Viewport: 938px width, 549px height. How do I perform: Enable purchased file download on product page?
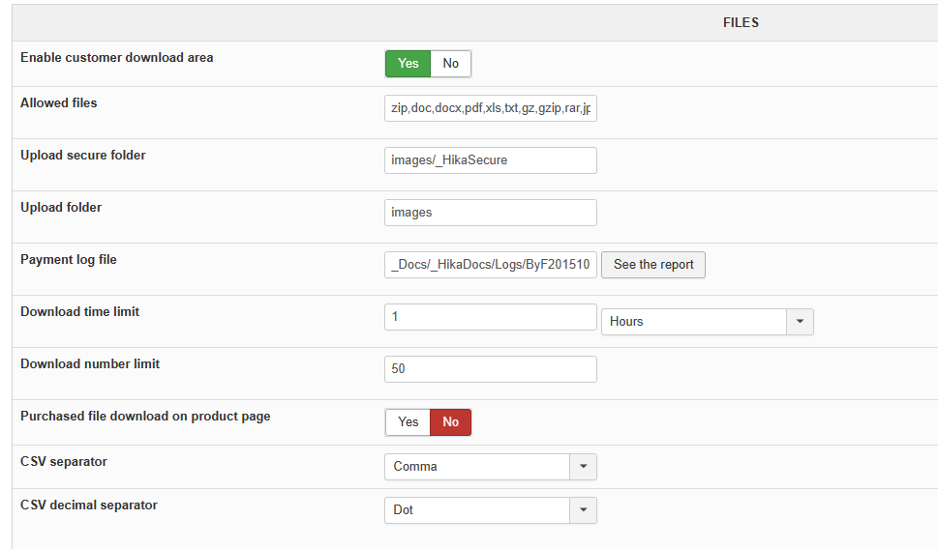408,422
